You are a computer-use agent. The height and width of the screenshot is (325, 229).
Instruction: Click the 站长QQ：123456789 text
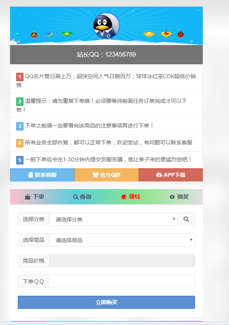(x=106, y=55)
